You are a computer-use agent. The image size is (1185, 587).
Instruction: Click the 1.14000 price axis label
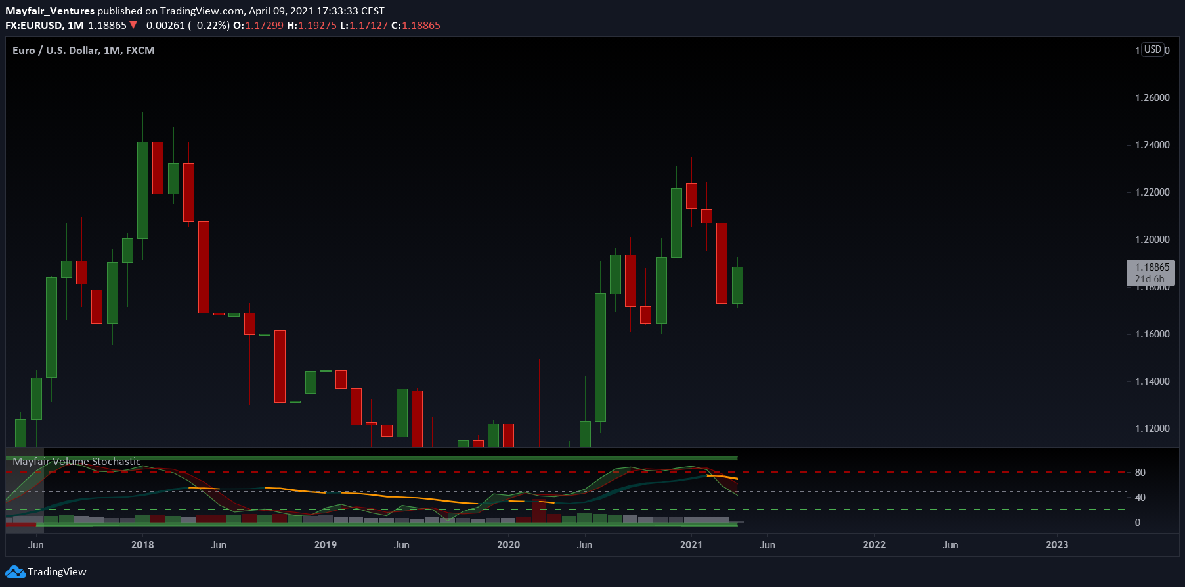click(x=1152, y=381)
